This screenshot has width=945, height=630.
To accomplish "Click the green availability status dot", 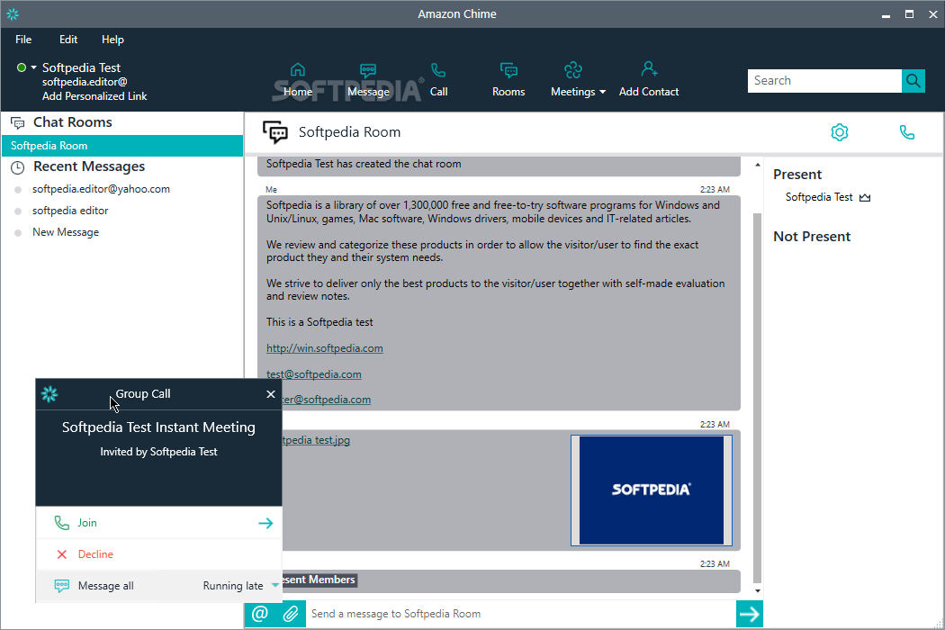I will point(22,67).
